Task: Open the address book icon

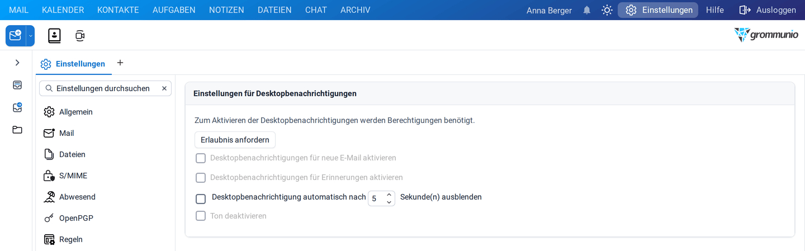Action: pos(54,36)
